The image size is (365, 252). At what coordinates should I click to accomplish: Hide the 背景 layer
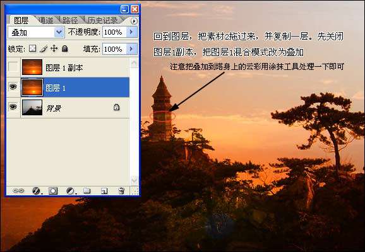[x=13, y=107]
